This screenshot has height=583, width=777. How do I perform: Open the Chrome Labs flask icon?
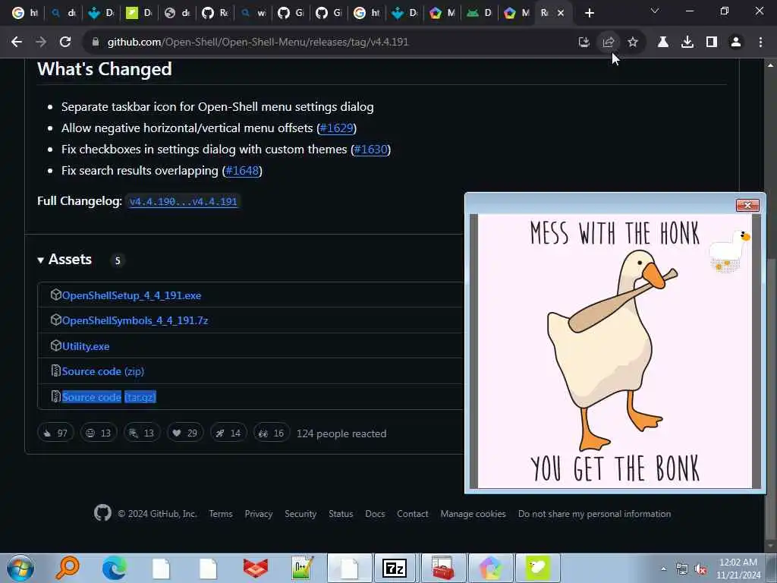click(x=662, y=43)
